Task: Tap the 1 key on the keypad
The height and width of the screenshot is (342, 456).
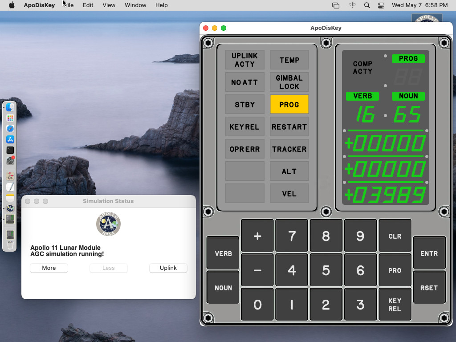Action: point(292,305)
